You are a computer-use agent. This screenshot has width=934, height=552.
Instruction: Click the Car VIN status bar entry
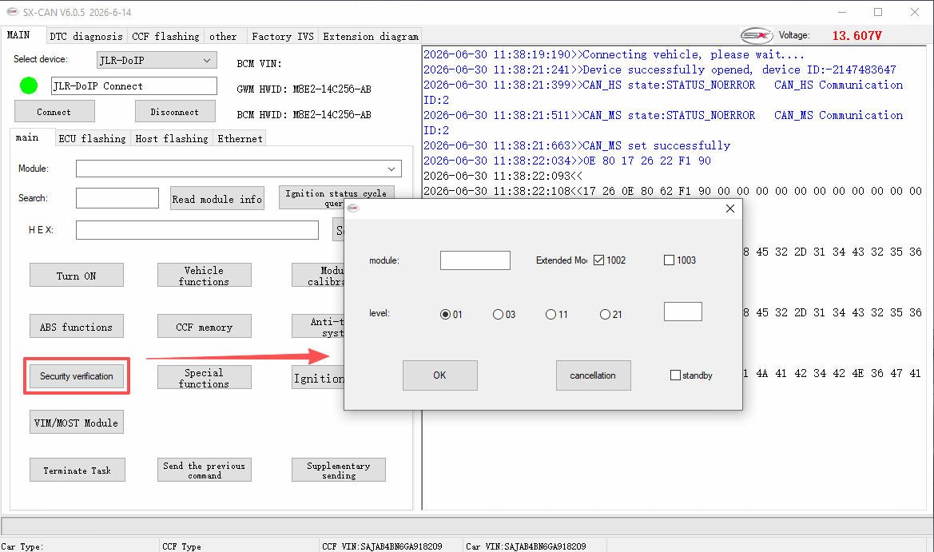(526, 546)
